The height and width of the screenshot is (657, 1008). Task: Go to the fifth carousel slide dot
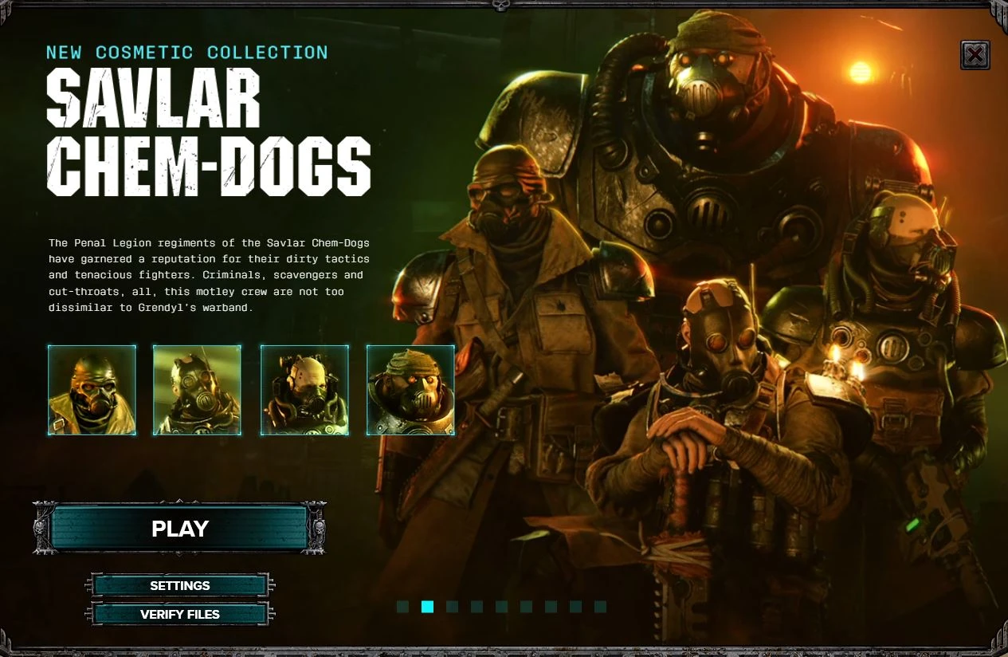coord(501,607)
